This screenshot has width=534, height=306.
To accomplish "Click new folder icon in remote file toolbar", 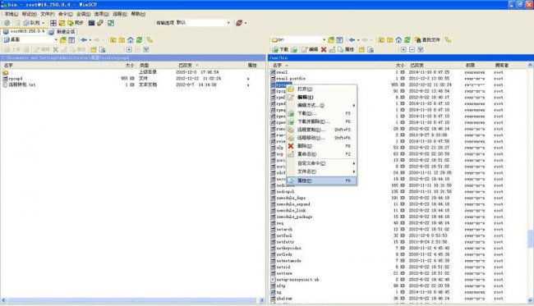I will [361, 50].
